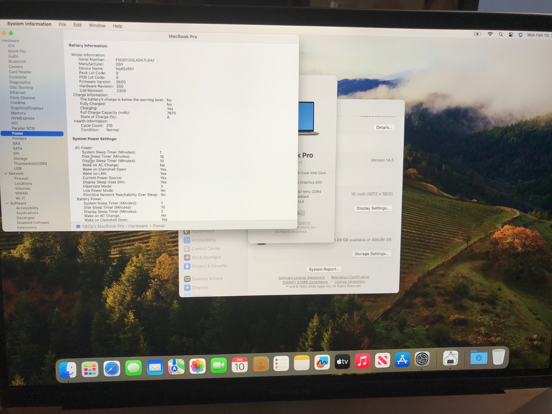Open License Agreement link in Settings
This screenshot has height=414, width=552.
[x=349, y=282]
